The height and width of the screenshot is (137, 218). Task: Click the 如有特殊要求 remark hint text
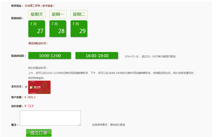pyautogui.click(x=108, y=125)
